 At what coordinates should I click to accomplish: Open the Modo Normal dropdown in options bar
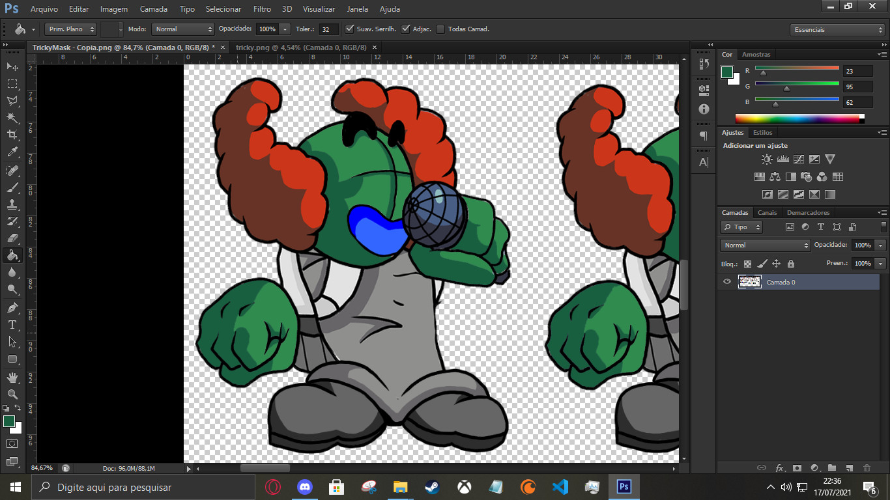[182, 29]
